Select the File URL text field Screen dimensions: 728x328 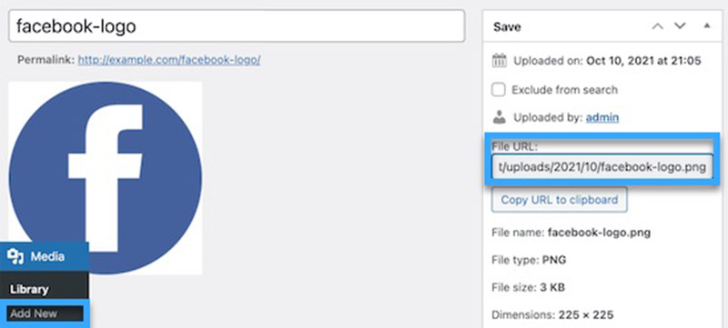tap(602, 167)
